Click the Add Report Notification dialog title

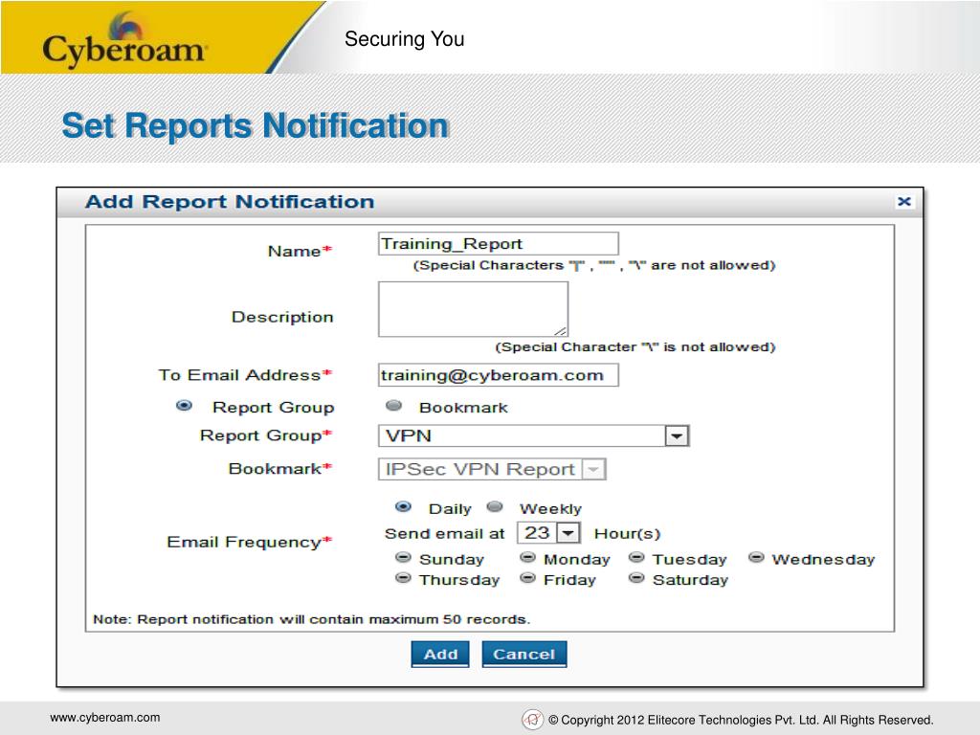(x=230, y=201)
